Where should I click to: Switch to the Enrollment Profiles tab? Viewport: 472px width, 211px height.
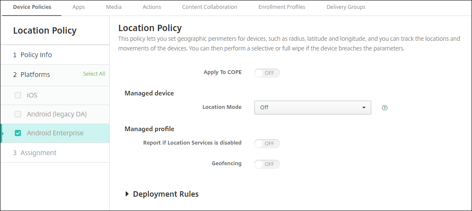point(282,7)
